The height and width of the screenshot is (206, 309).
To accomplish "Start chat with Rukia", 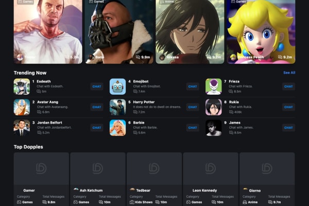I will pyautogui.click(x=288, y=107).
